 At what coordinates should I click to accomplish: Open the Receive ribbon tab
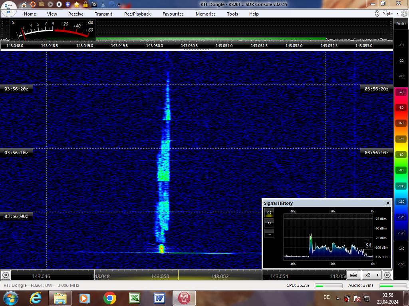(x=76, y=14)
